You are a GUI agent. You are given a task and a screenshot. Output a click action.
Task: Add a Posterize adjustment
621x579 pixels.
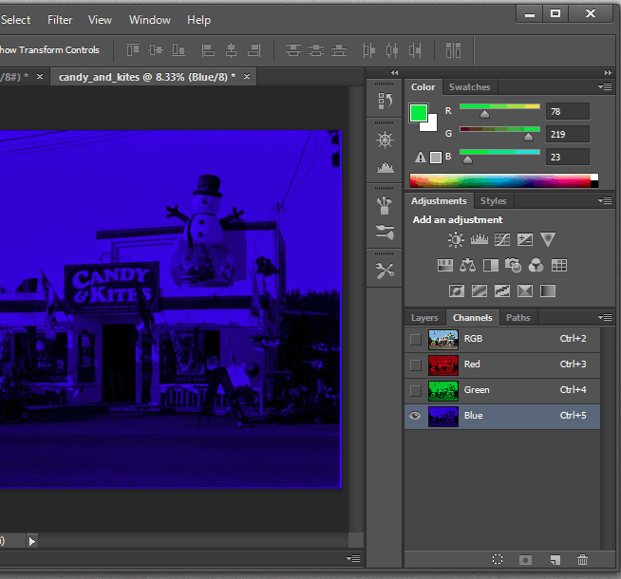click(x=480, y=291)
